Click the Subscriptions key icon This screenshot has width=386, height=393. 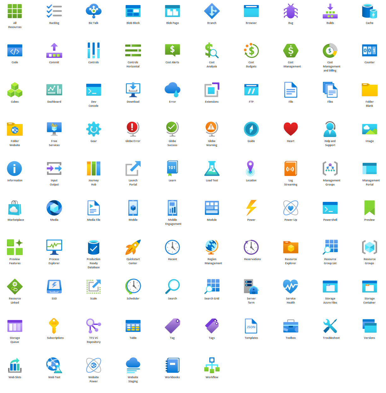point(54,326)
